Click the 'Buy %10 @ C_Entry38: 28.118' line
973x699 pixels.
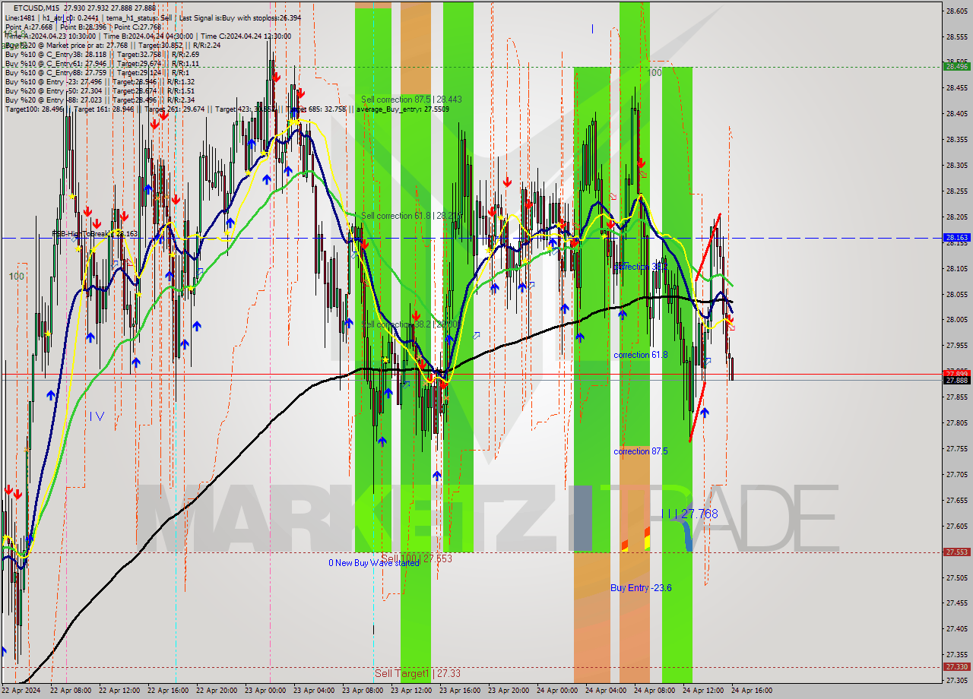102,54
